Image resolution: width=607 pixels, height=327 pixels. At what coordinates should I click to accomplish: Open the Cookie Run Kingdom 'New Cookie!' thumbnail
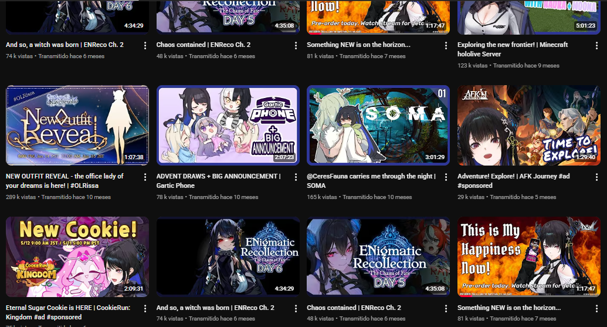point(77,257)
